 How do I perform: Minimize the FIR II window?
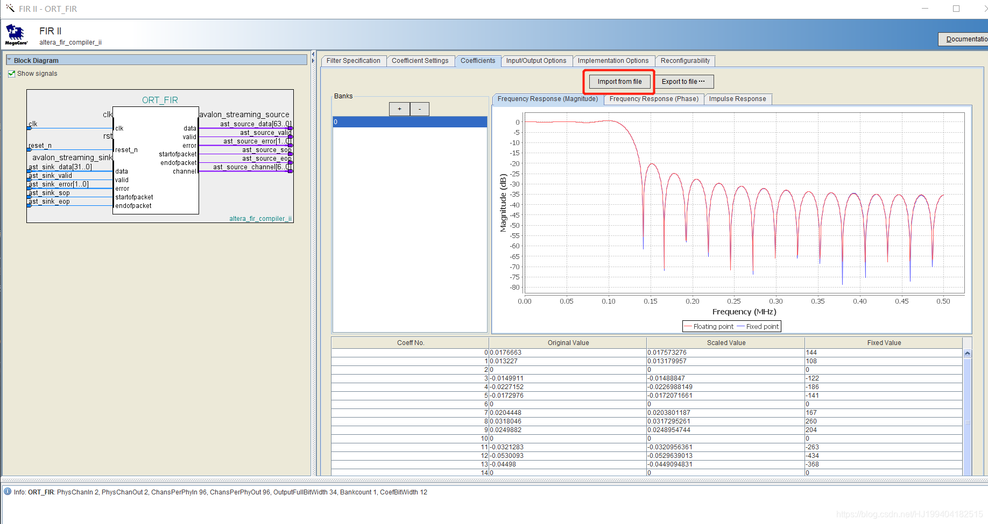point(925,9)
